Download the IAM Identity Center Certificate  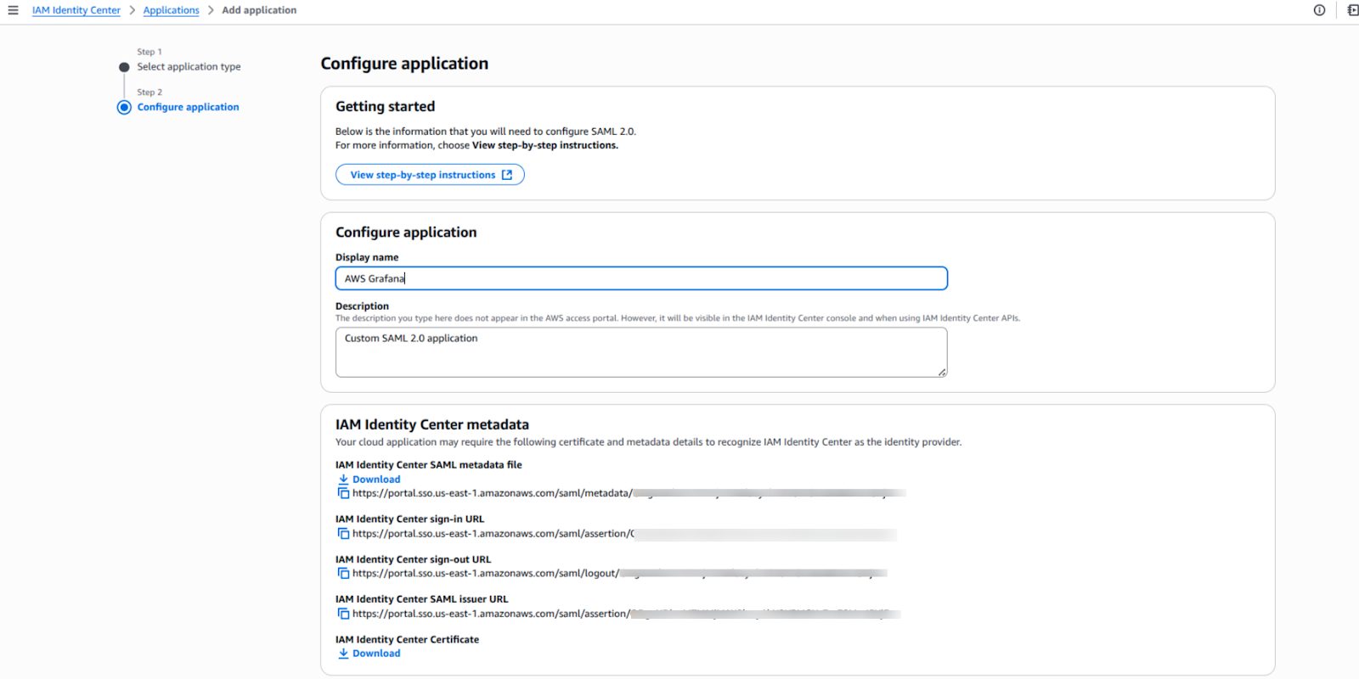point(376,654)
